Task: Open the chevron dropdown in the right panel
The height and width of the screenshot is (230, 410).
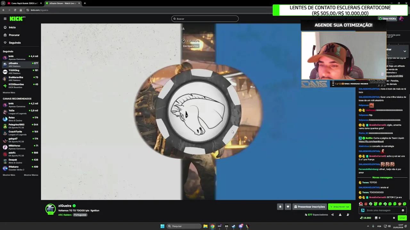Action: pyautogui.click(x=405, y=51)
